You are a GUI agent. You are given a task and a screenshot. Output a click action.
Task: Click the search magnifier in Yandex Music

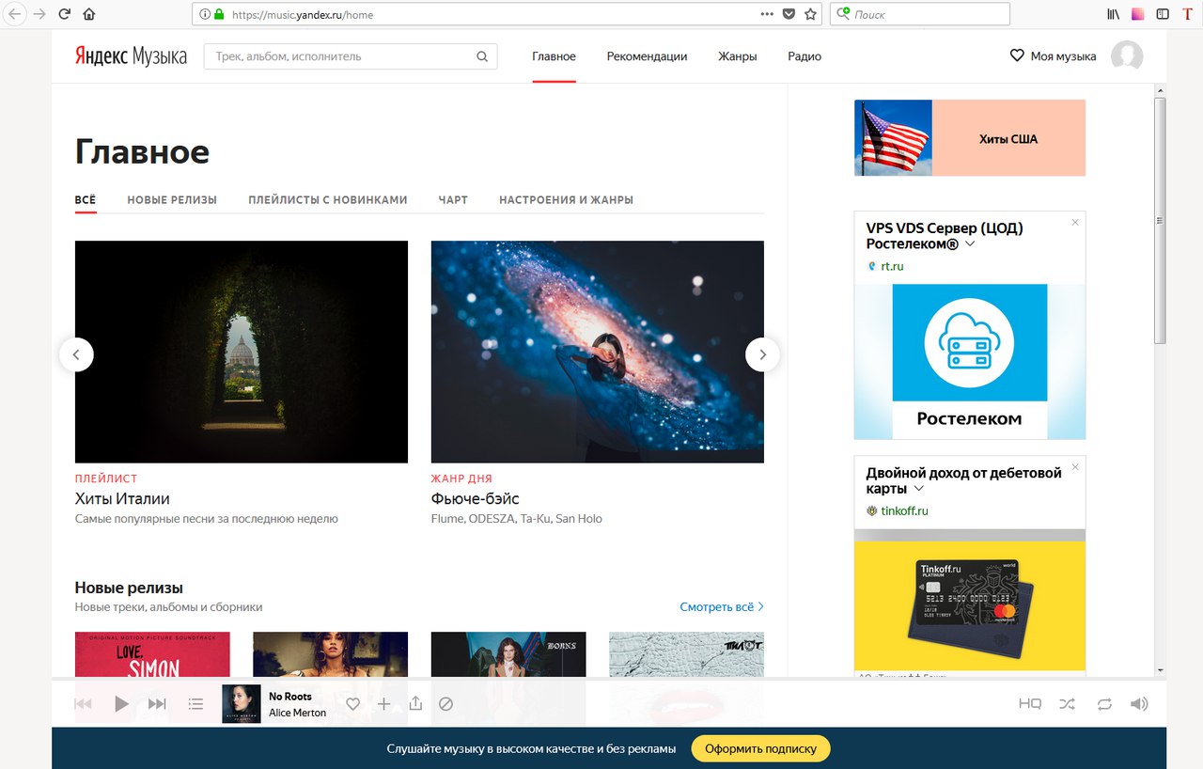click(482, 56)
